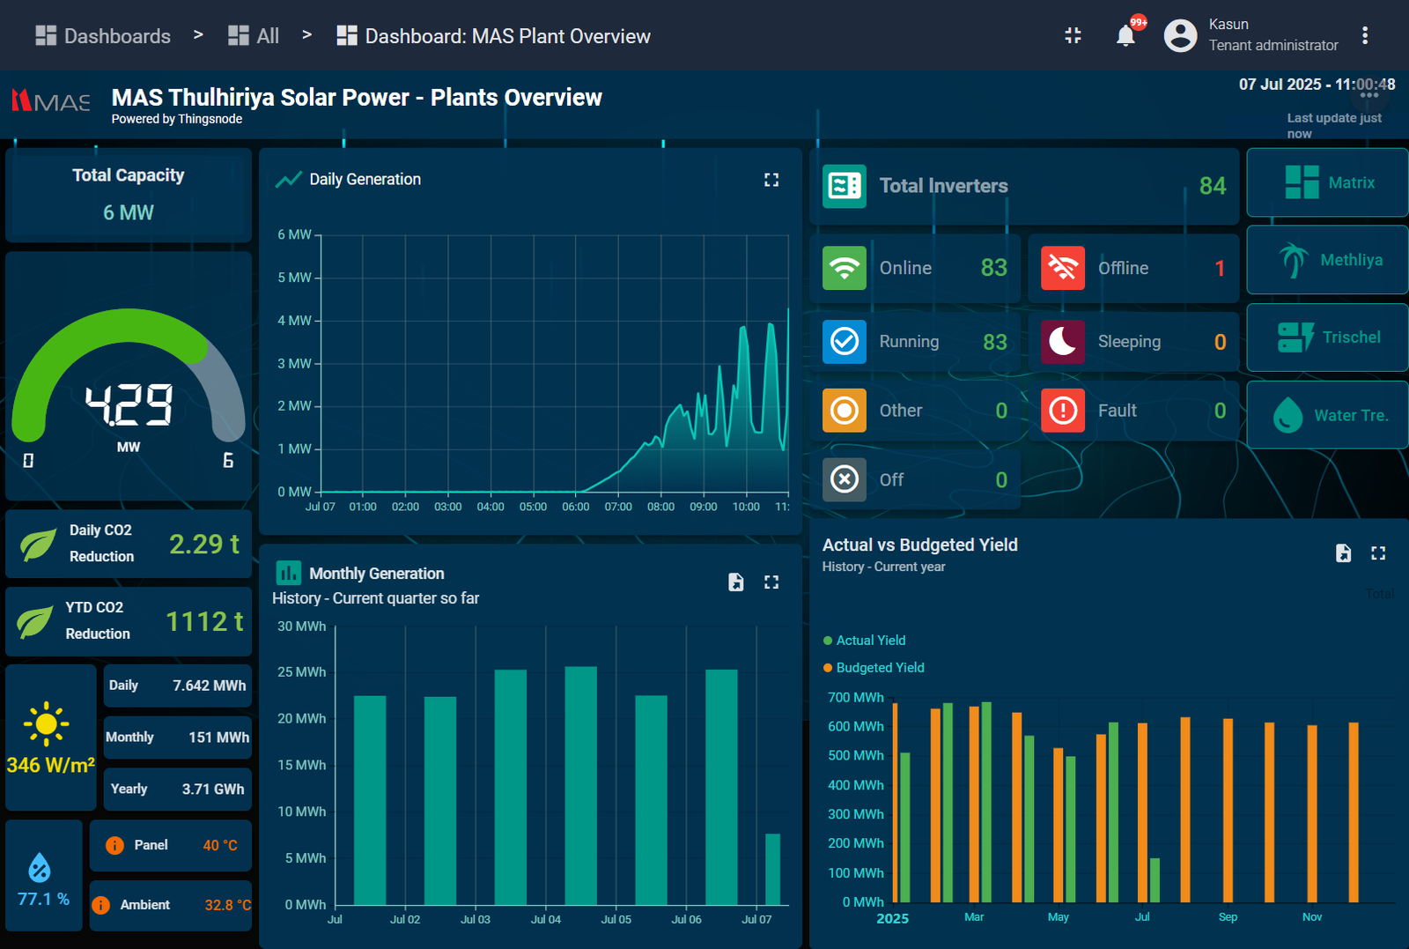
Task: Click the Sleeping moon status icon
Action: [1062, 342]
